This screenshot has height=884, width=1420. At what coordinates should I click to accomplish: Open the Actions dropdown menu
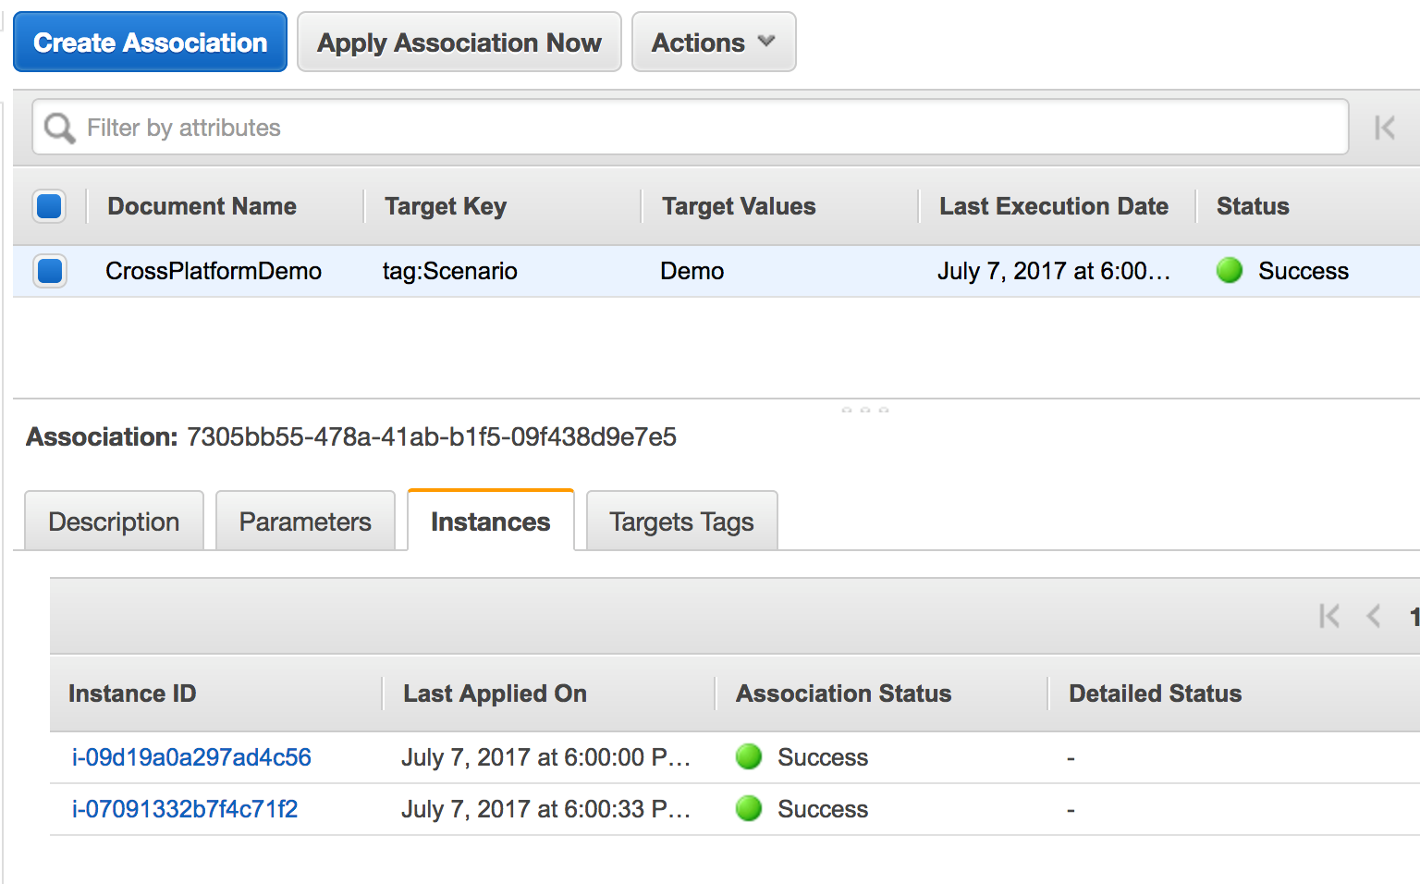coord(713,43)
